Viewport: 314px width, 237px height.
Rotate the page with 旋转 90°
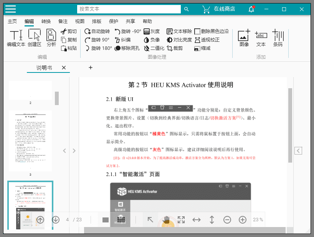97,40
